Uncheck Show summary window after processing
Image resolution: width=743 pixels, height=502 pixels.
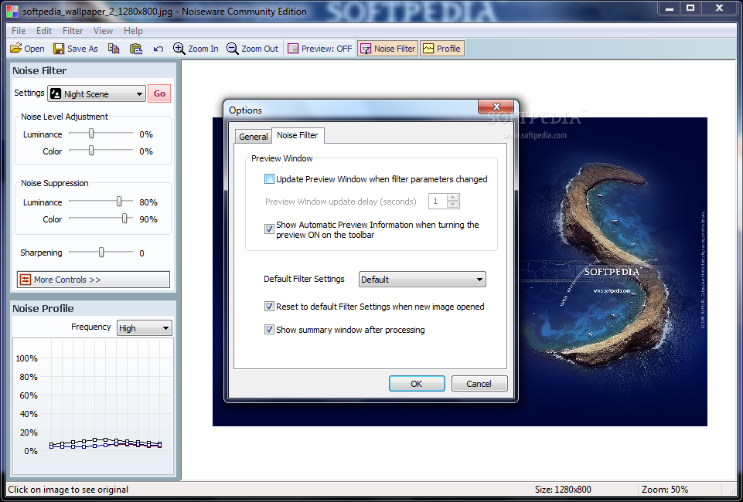[269, 329]
